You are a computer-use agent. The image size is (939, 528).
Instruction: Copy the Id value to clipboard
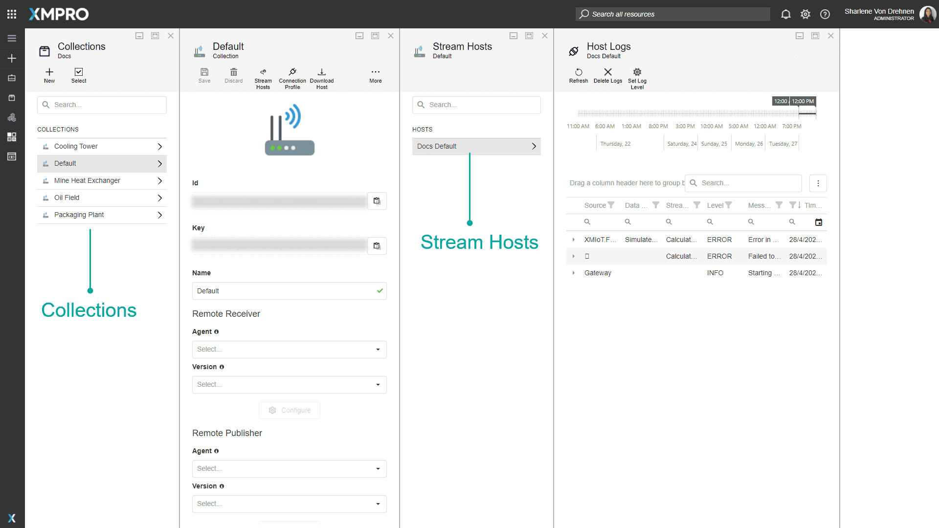(x=377, y=201)
